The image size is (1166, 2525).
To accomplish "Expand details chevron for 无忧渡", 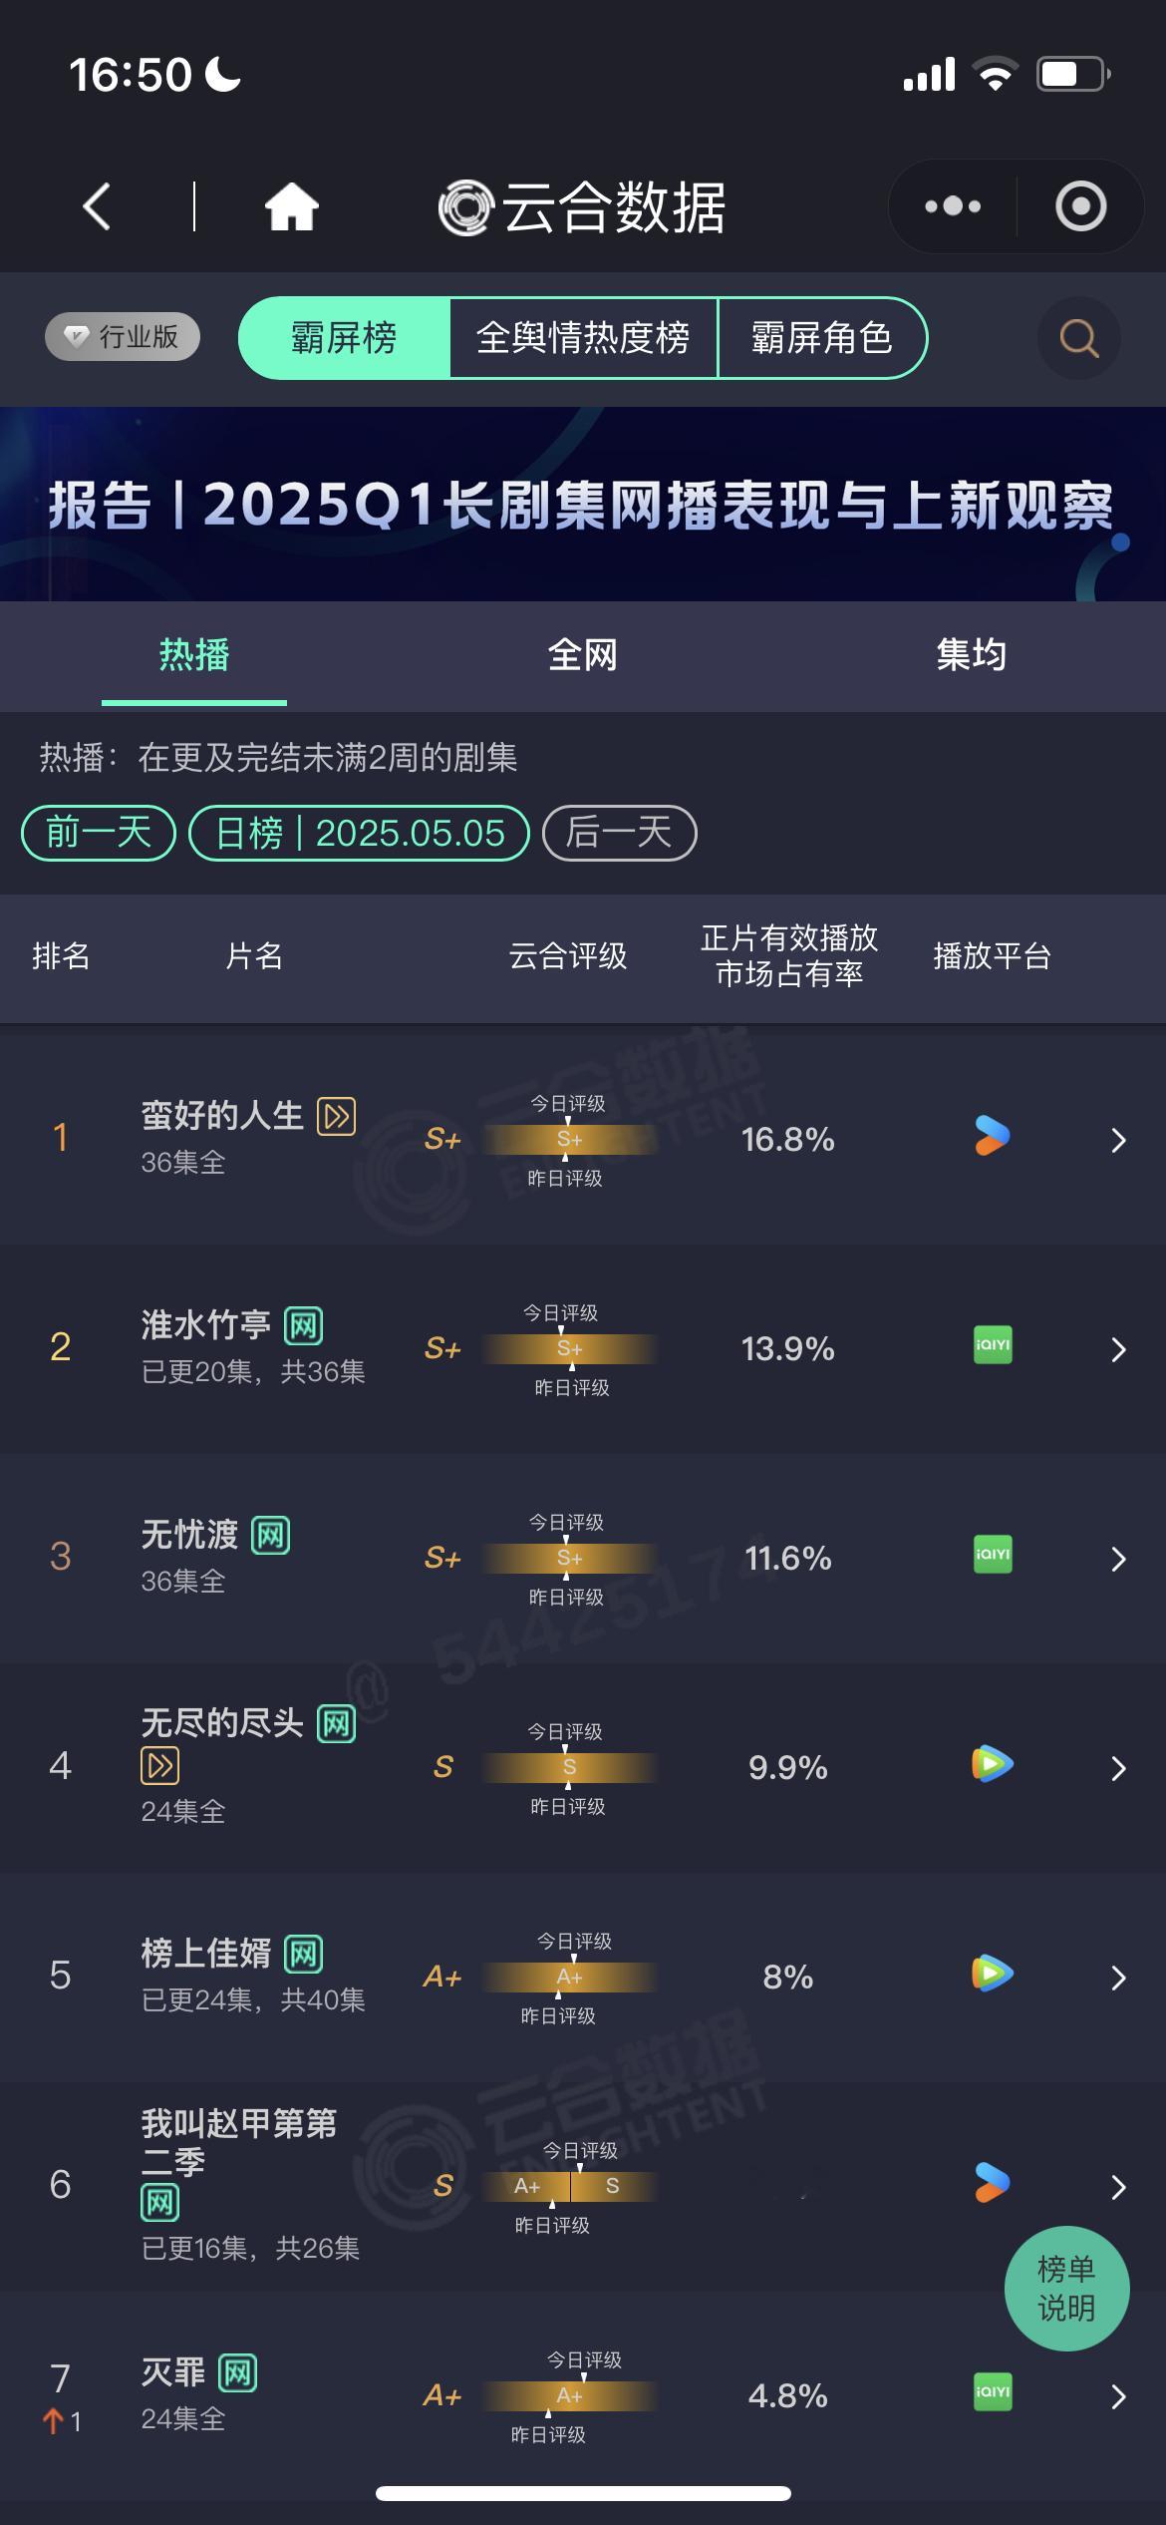I will [x=1118, y=1559].
